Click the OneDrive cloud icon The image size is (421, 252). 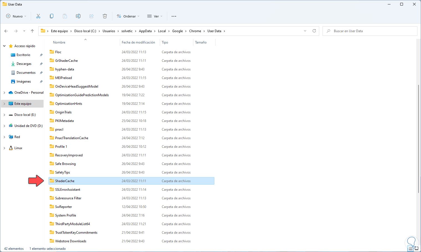[x=11, y=93]
